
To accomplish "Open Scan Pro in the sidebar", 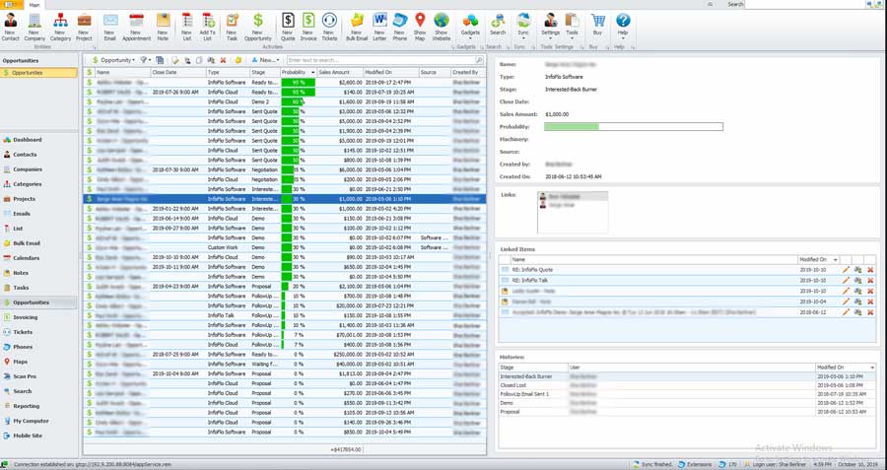I will [25, 376].
